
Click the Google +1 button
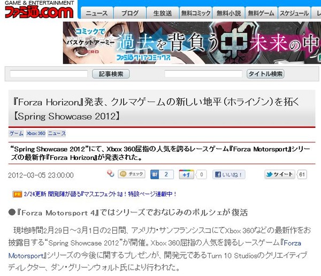[x=186, y=174]
